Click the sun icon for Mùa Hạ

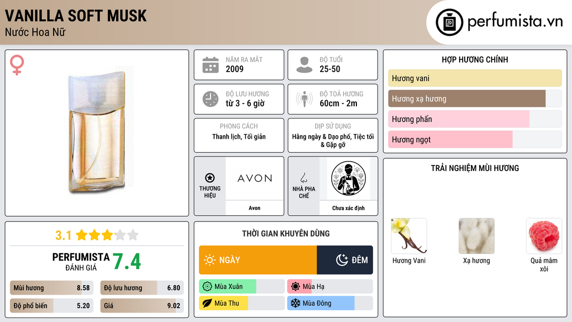point(295,287)
